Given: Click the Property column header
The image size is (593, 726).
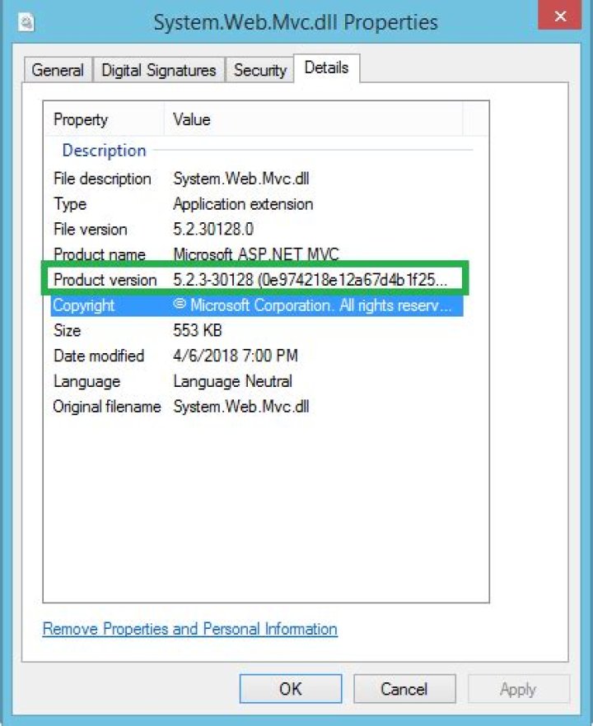Looking at the screenshot, I should coord(104,119).
